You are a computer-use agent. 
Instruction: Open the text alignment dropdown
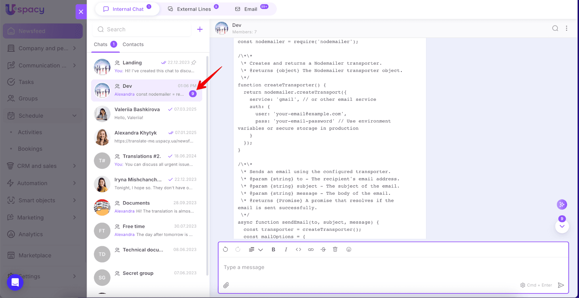pos(255,250)
